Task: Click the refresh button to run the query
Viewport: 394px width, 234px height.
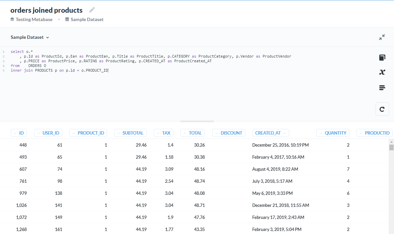Action: pyautogui.click(x=382, y=109)
